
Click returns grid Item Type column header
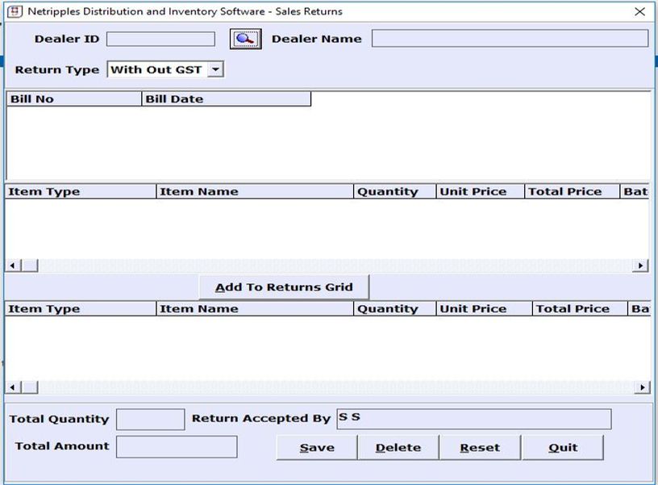point(80,308)
